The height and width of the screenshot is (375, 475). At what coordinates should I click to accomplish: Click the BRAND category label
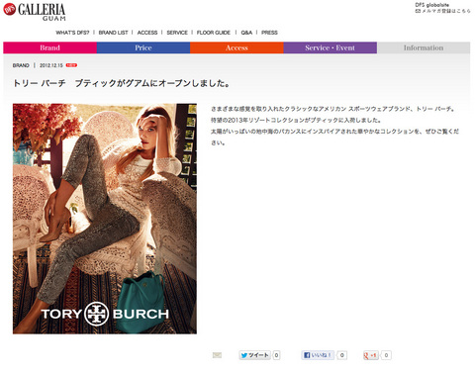tap(21, 65)
